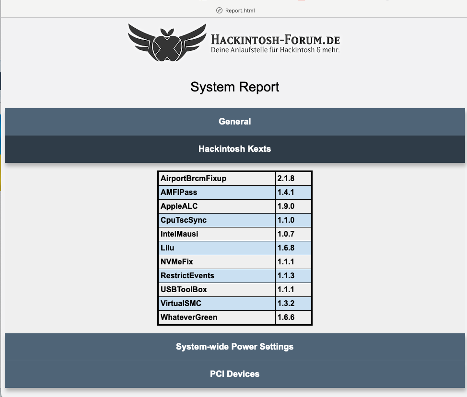Select the AppleALC table cell

pos(217,206)
